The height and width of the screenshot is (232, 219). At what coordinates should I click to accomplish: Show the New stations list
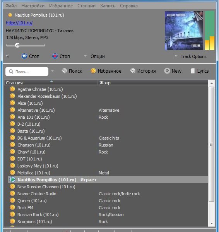pyautogui.click(x=173, y=71)
